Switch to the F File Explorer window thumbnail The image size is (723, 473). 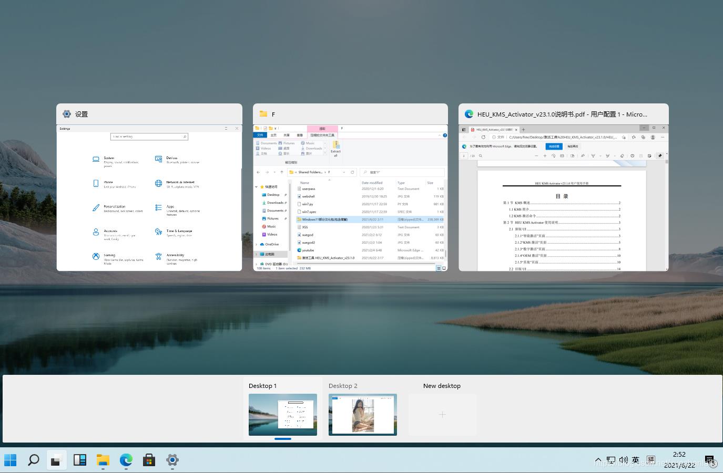point(350,187)
